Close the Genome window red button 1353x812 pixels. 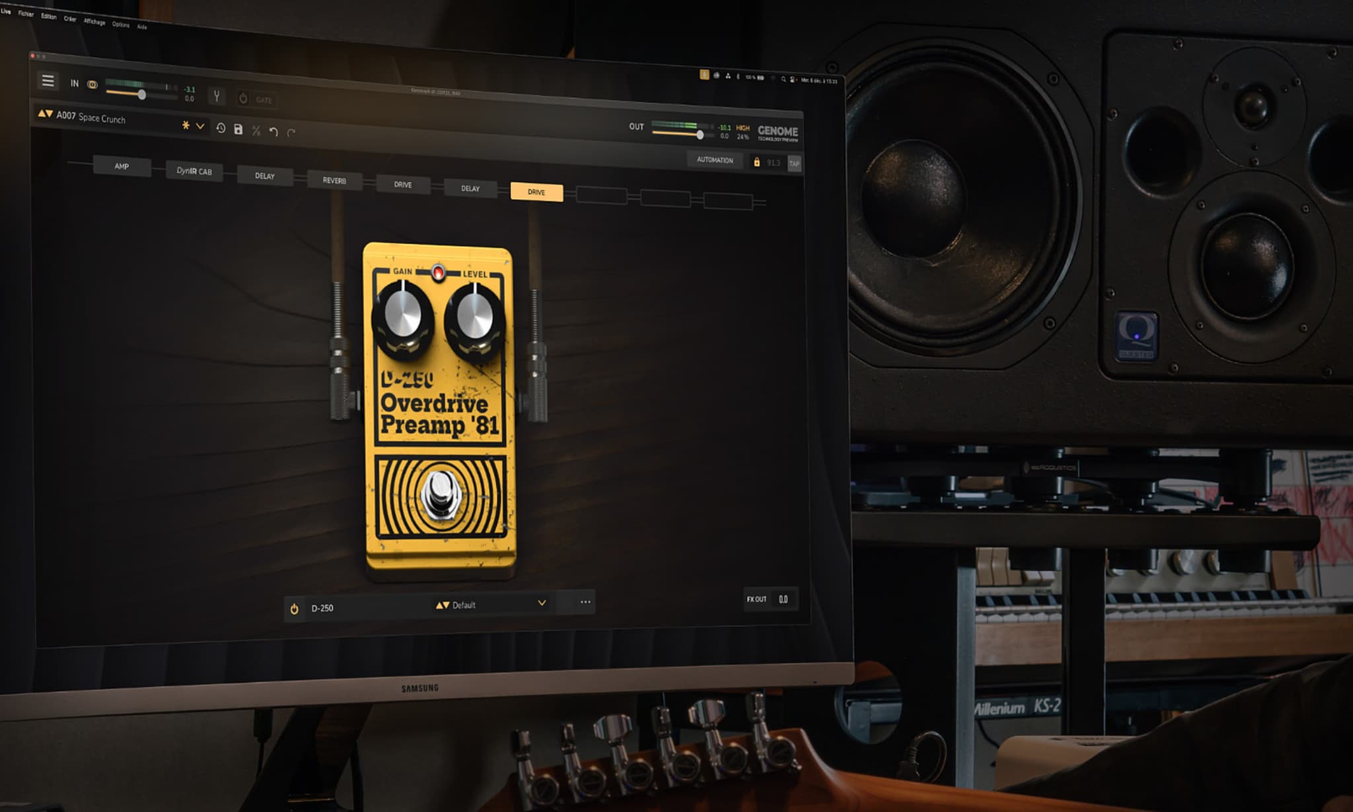pyautogui.click(x=32, y=56)
